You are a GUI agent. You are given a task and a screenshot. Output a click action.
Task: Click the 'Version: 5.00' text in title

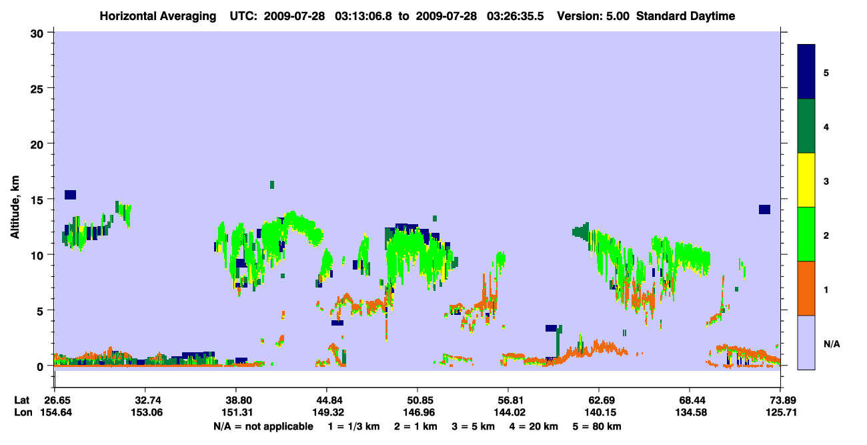[594, 16]
